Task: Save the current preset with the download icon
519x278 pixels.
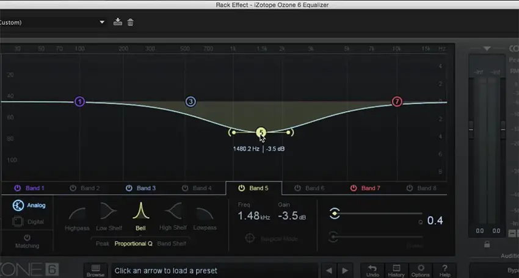Action: click(x=117, y=22)
